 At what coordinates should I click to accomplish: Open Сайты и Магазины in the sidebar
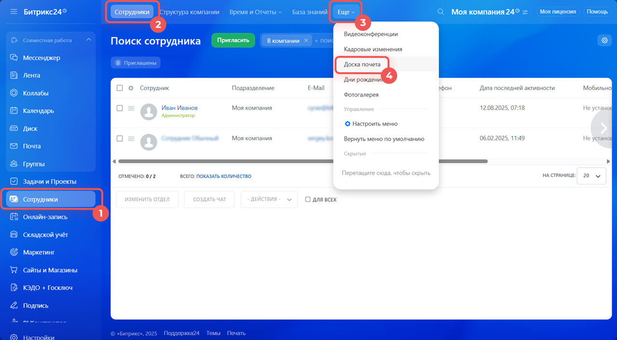(x=51, y=270)
